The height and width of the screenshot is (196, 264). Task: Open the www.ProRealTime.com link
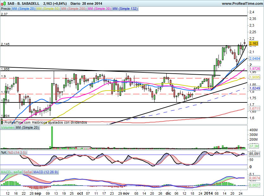[x=242, y=3]
